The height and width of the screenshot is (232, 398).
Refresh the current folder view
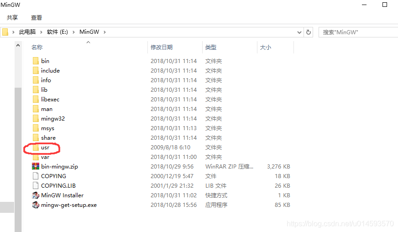pyautogui.click(x=309, y=32)
